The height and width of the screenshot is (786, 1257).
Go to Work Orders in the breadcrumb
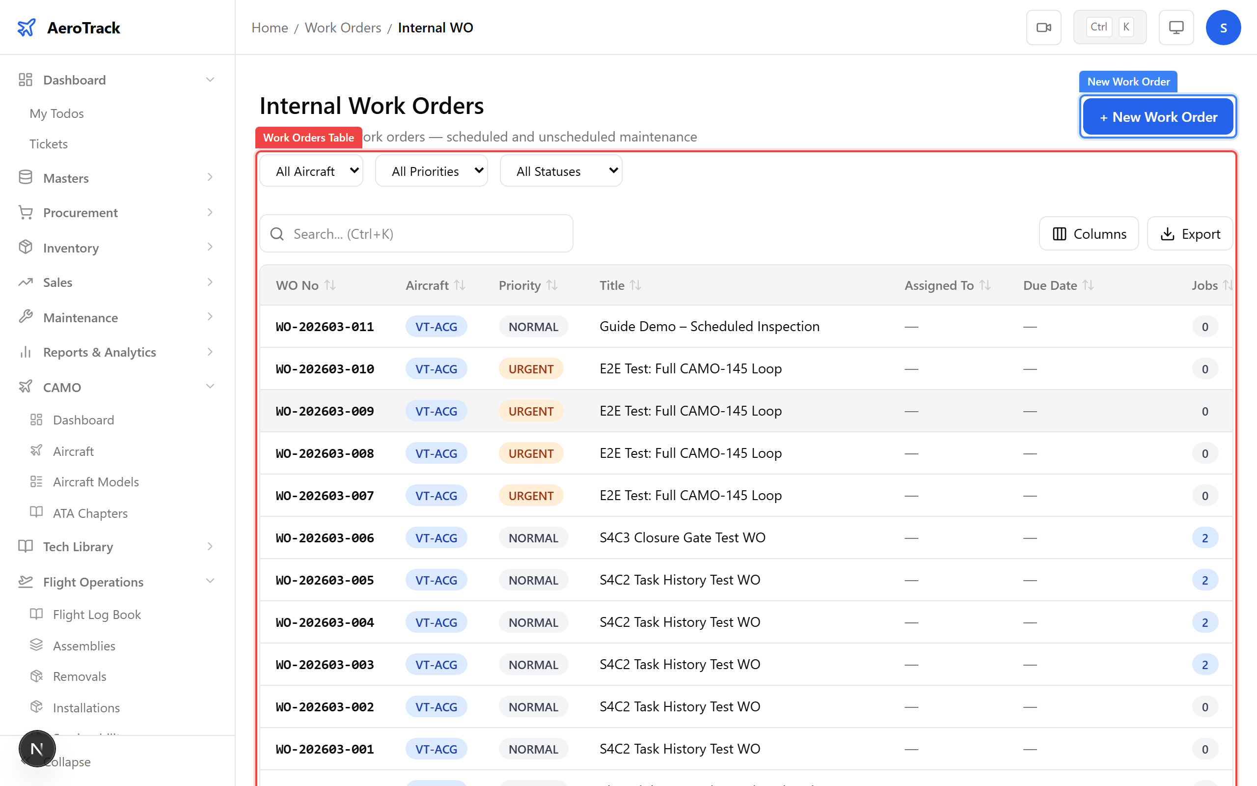343,27
